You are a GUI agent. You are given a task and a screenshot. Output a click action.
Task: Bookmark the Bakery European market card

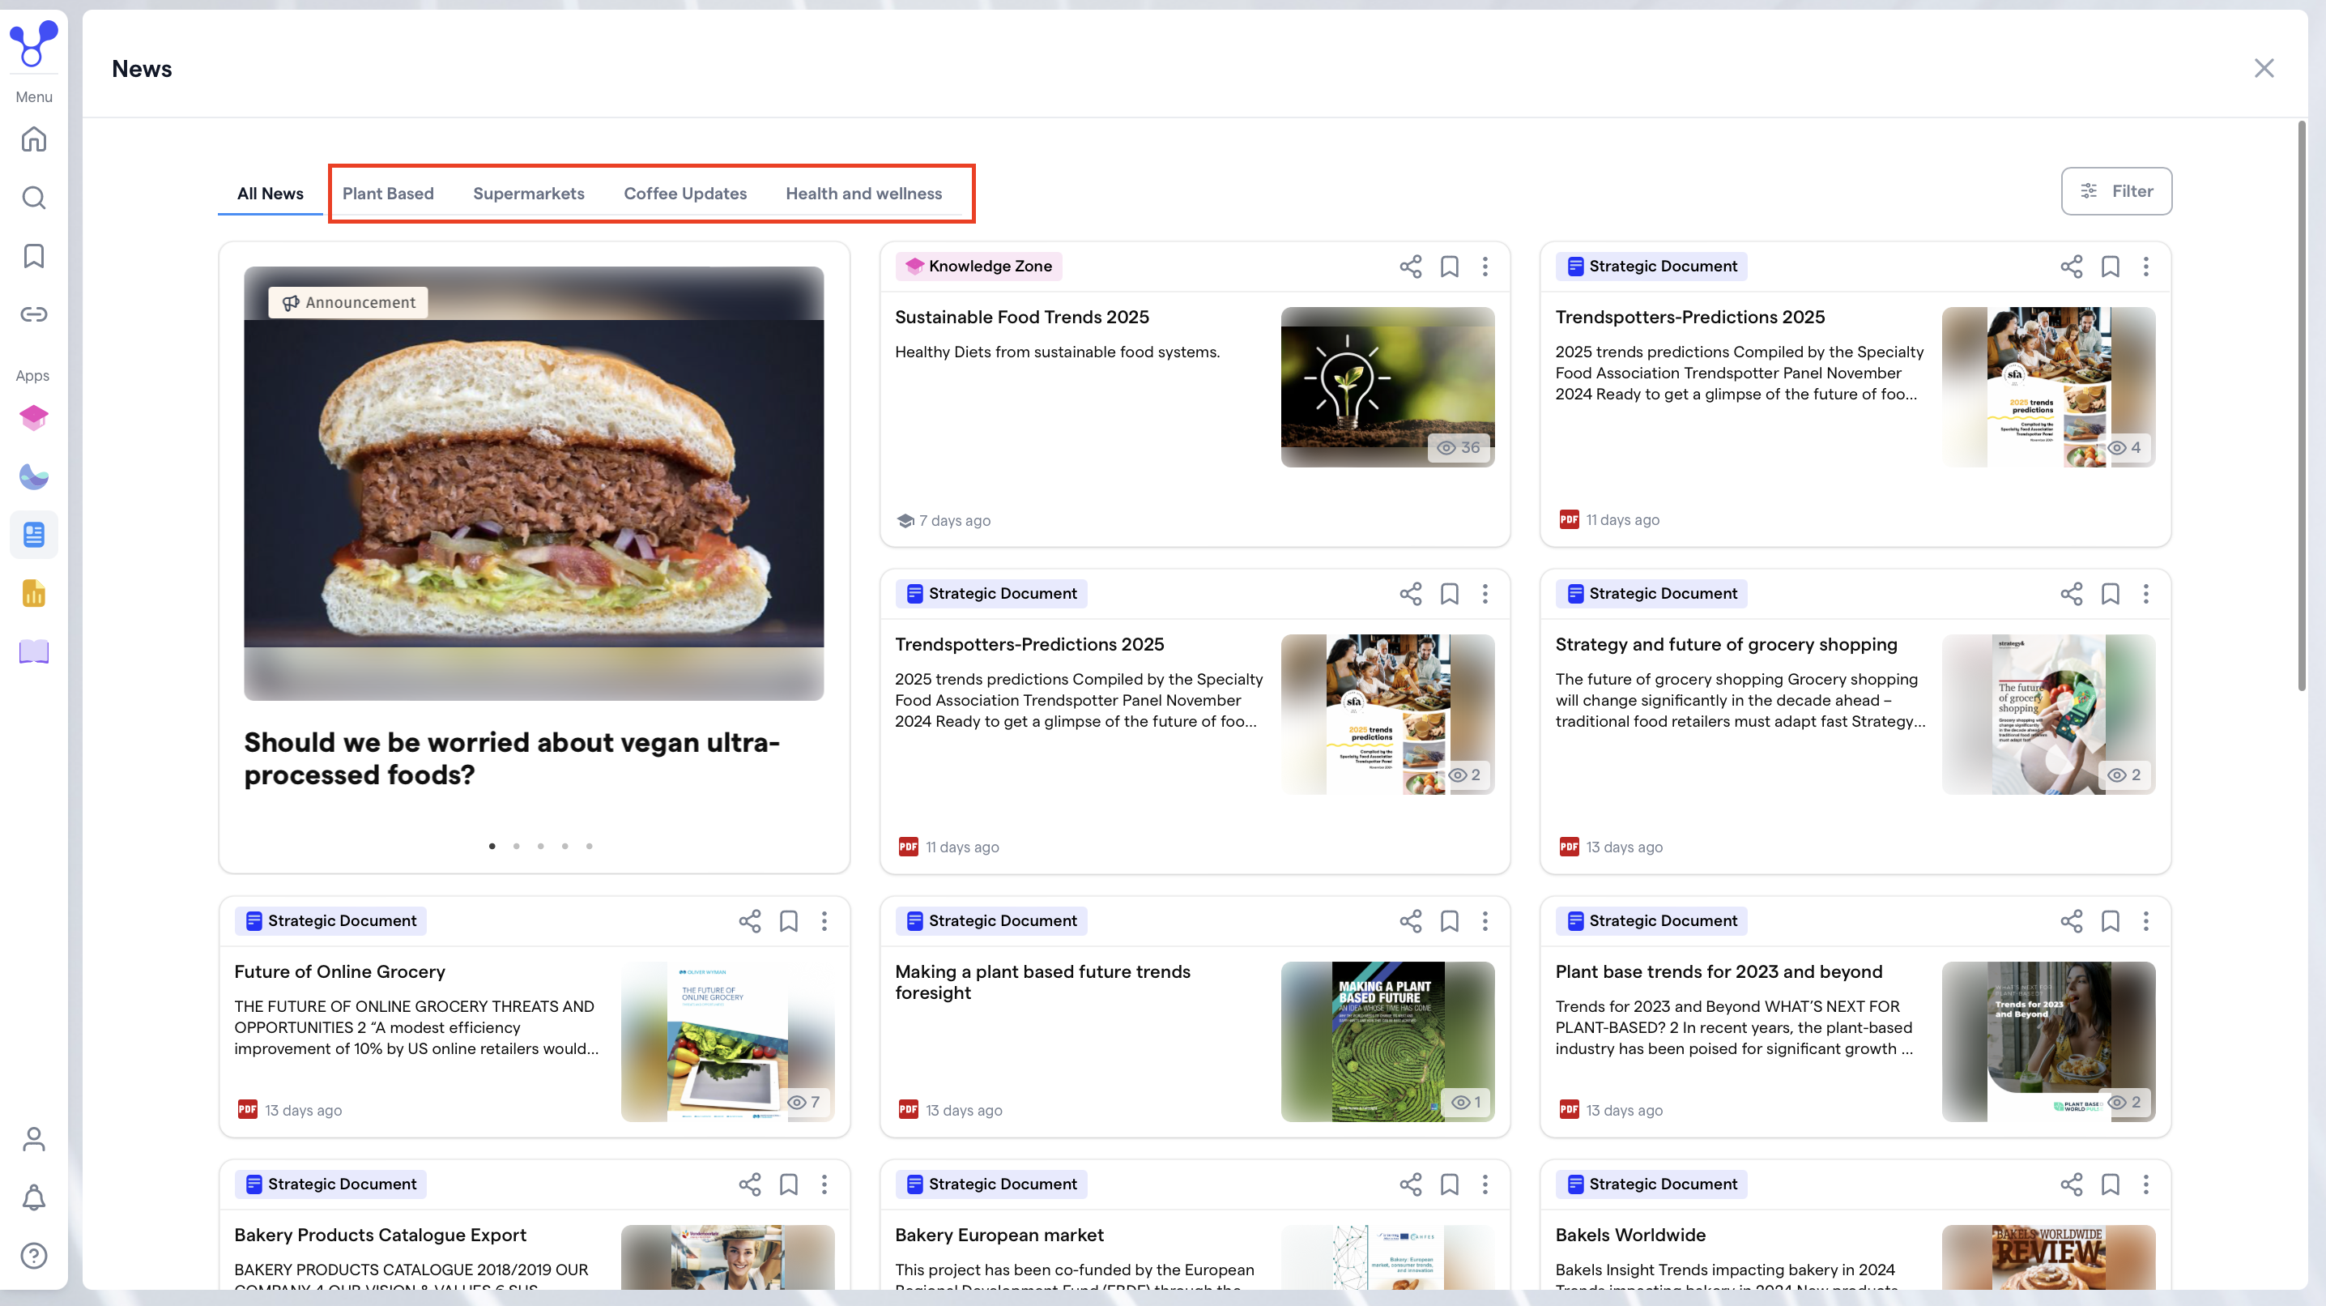click(x=1449, y=1184)
